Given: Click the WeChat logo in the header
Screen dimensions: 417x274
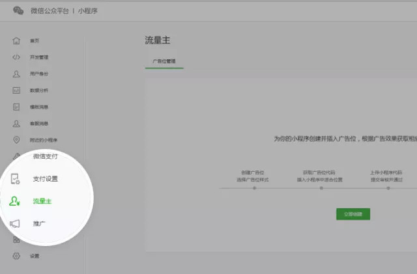Looking at the screenshot, I should point(18,10).
